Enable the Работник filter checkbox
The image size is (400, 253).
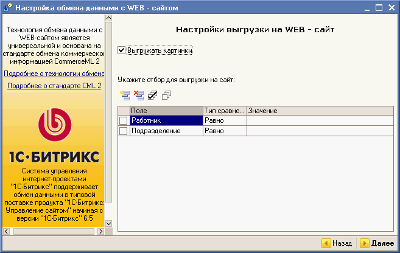point(124,121)
